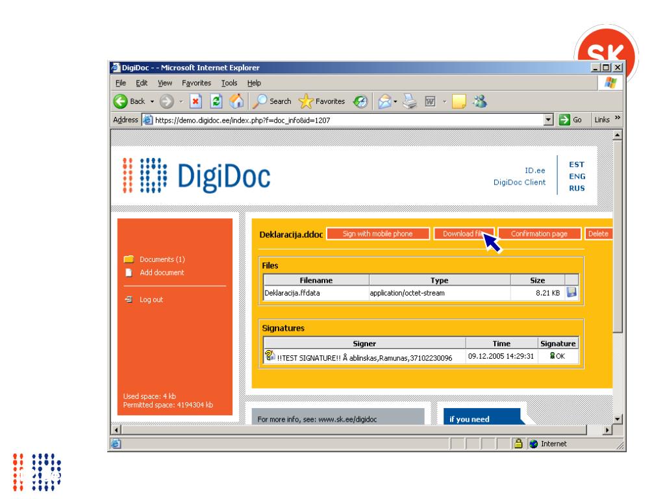The width and height of the screenshot is (665, 499).
Task: Click the signer certificate icon
Action: click(x=270, y=355)
